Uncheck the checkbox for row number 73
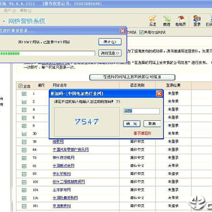The height and width of the screenshot is (212, 212). point(24,158)
